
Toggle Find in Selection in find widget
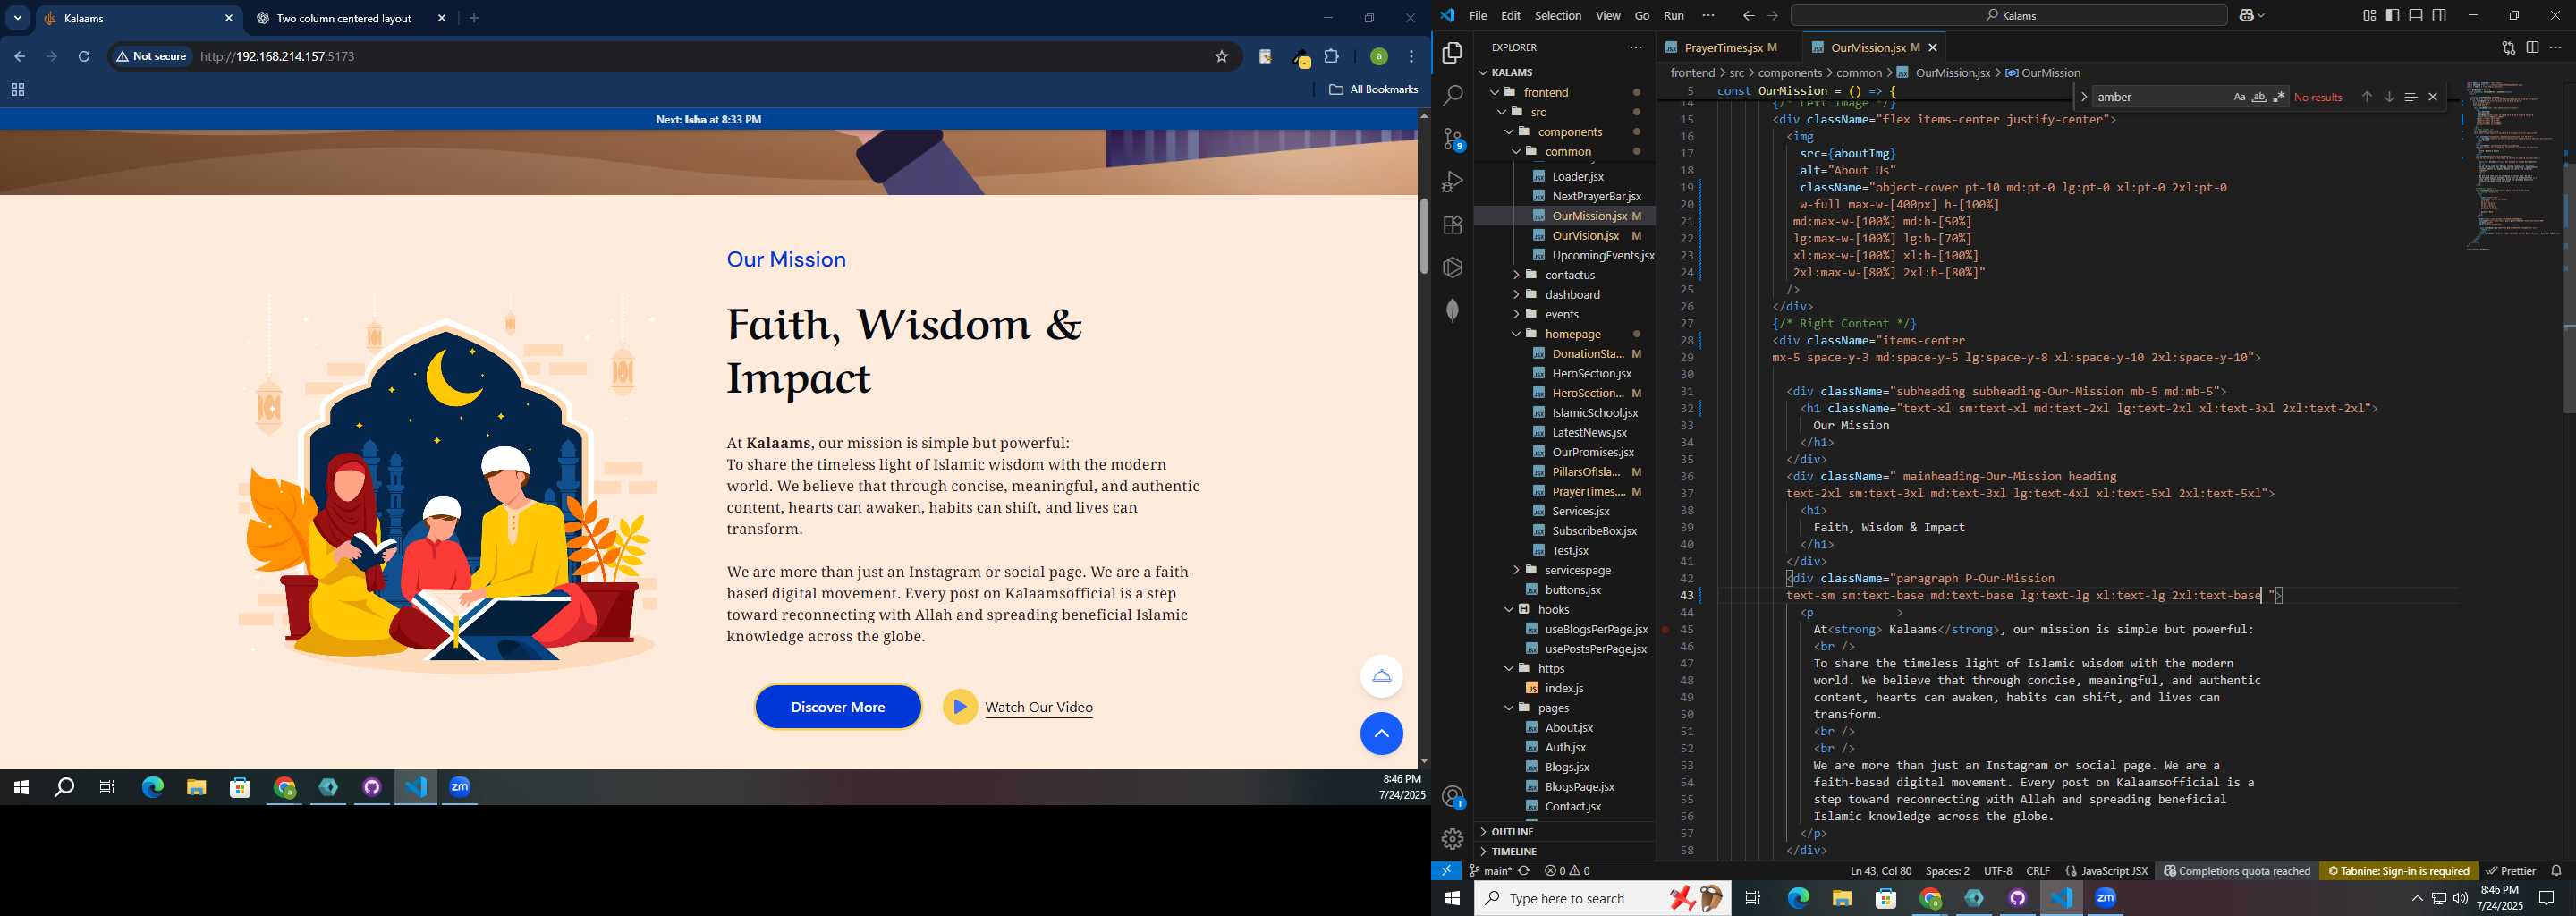2410,97
